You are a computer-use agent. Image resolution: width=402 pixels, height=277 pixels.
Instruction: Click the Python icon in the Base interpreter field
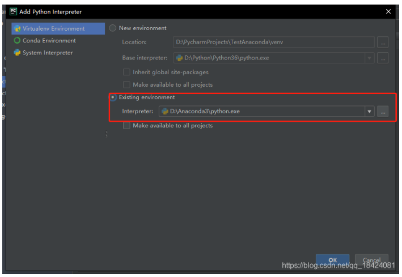point(179,58)
